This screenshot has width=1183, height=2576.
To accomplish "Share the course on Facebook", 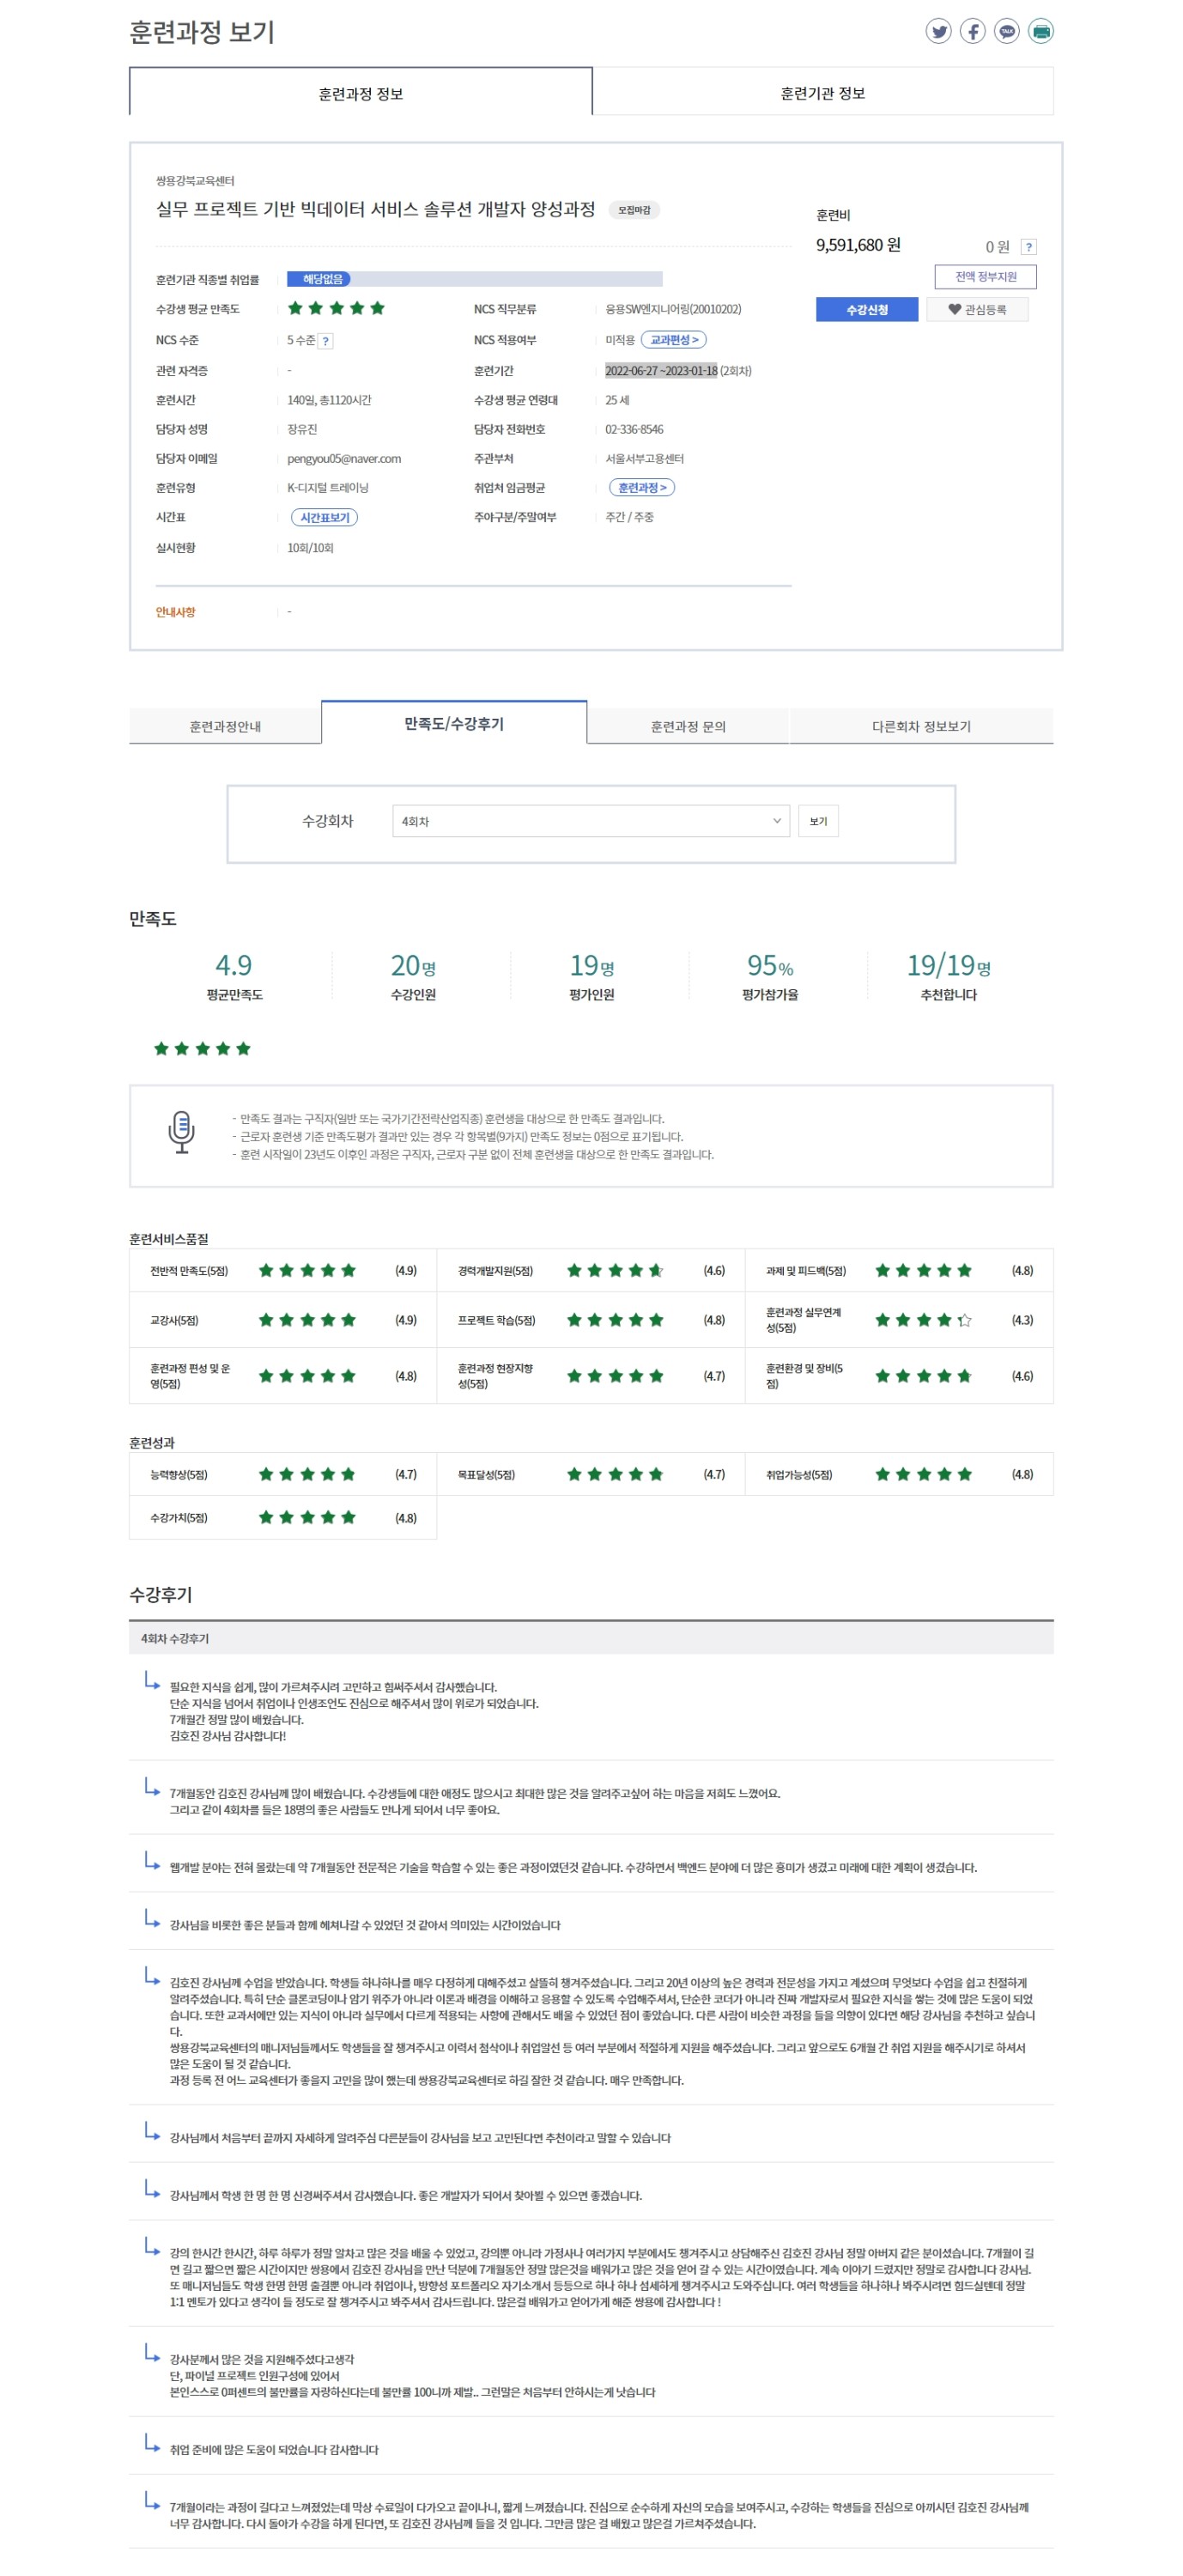I will pos(972,31).
